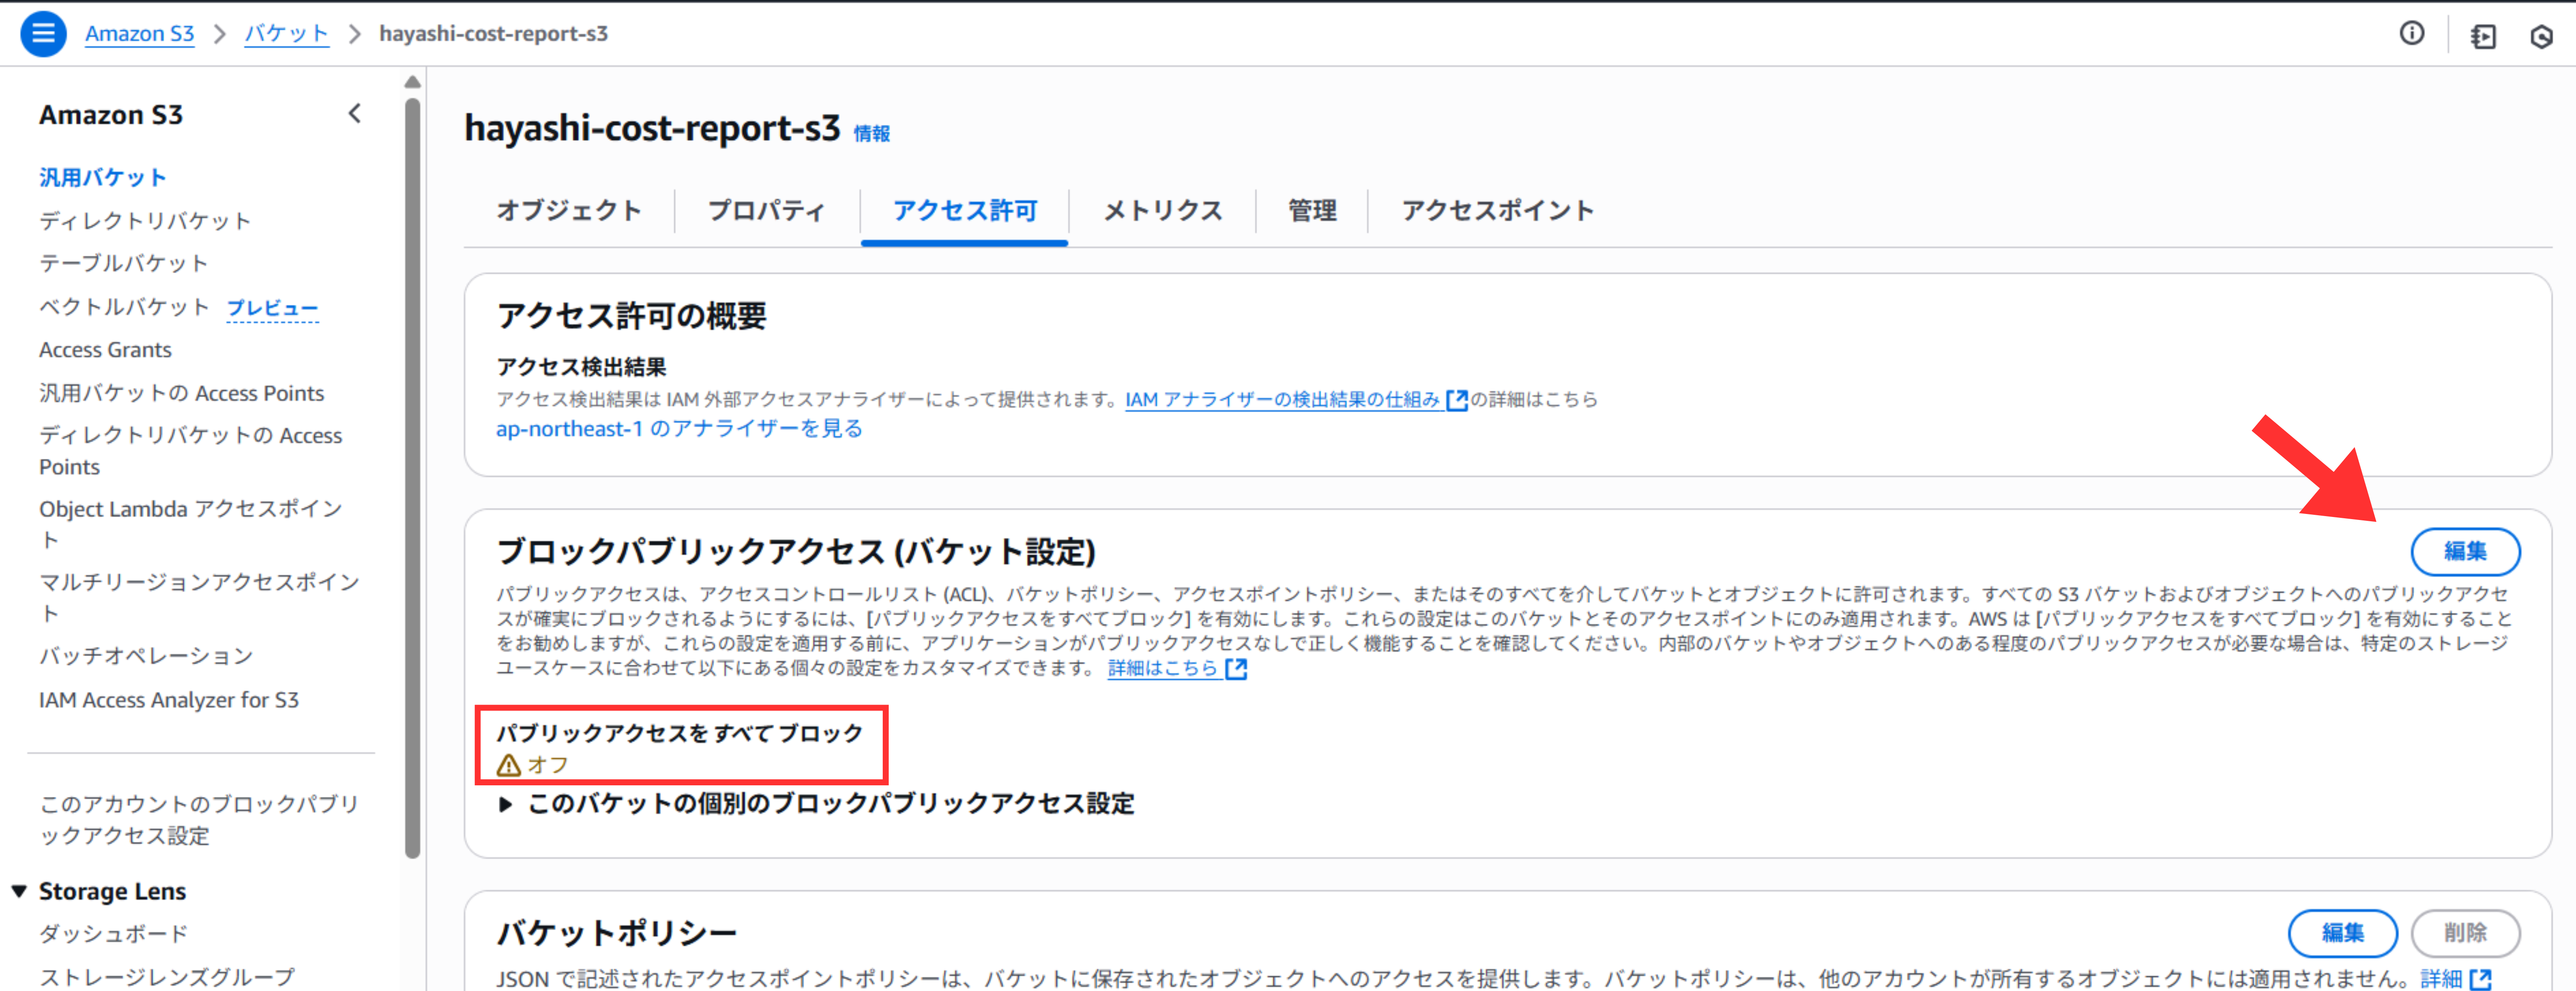2576x991 pixels.
Task: Click the info circle icon at top right
Action: [x=2412, y=34]
